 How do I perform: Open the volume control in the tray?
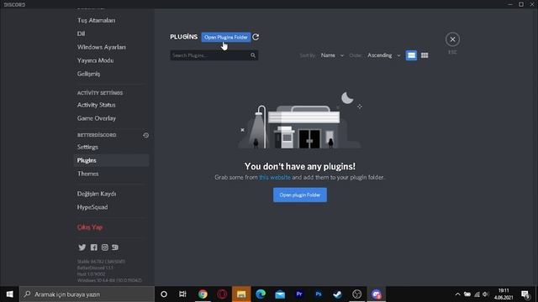[485, 294]
